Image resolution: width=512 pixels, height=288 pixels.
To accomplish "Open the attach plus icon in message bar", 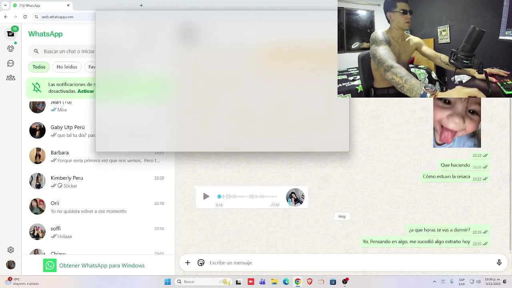I will [x=188, y=263].
